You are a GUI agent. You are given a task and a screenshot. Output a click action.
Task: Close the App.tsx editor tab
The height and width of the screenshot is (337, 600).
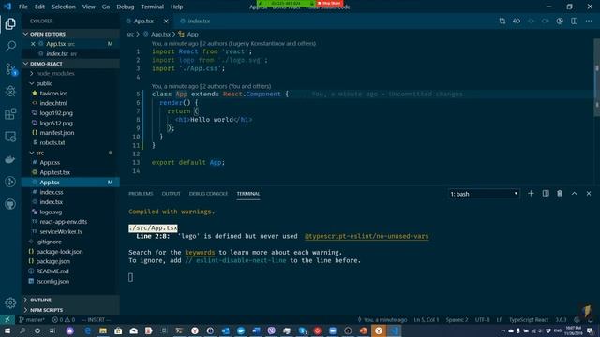(166, 21)
